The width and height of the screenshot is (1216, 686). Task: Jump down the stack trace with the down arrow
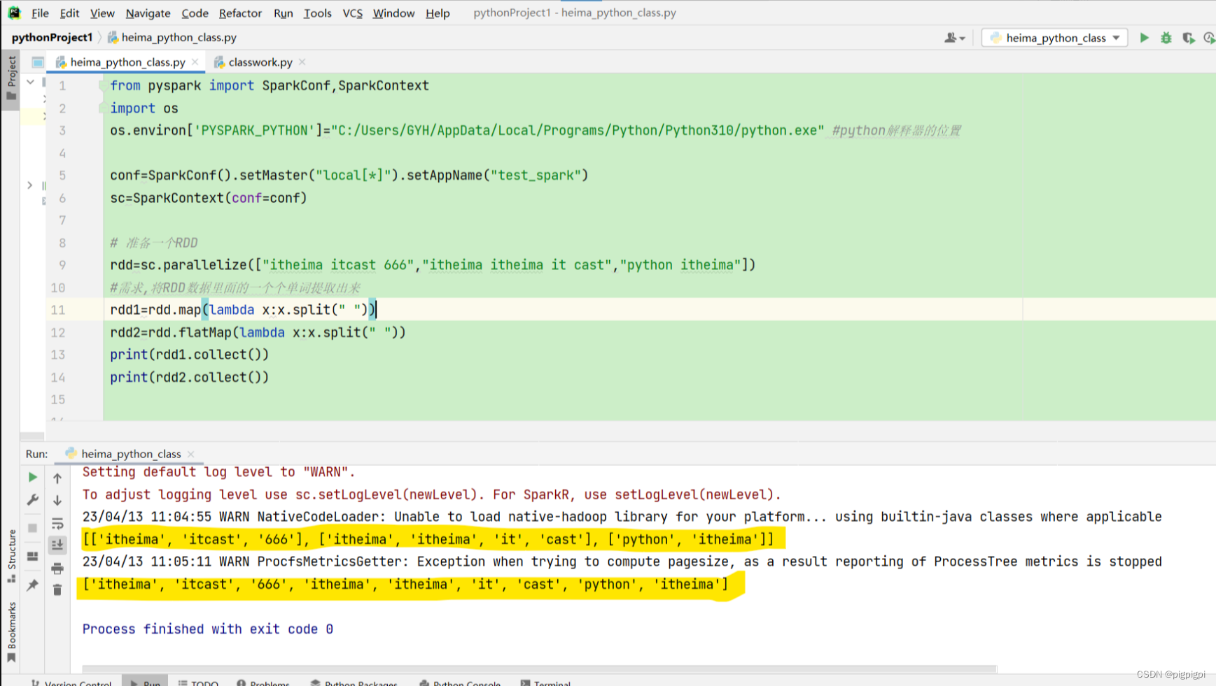coord(57,501)
